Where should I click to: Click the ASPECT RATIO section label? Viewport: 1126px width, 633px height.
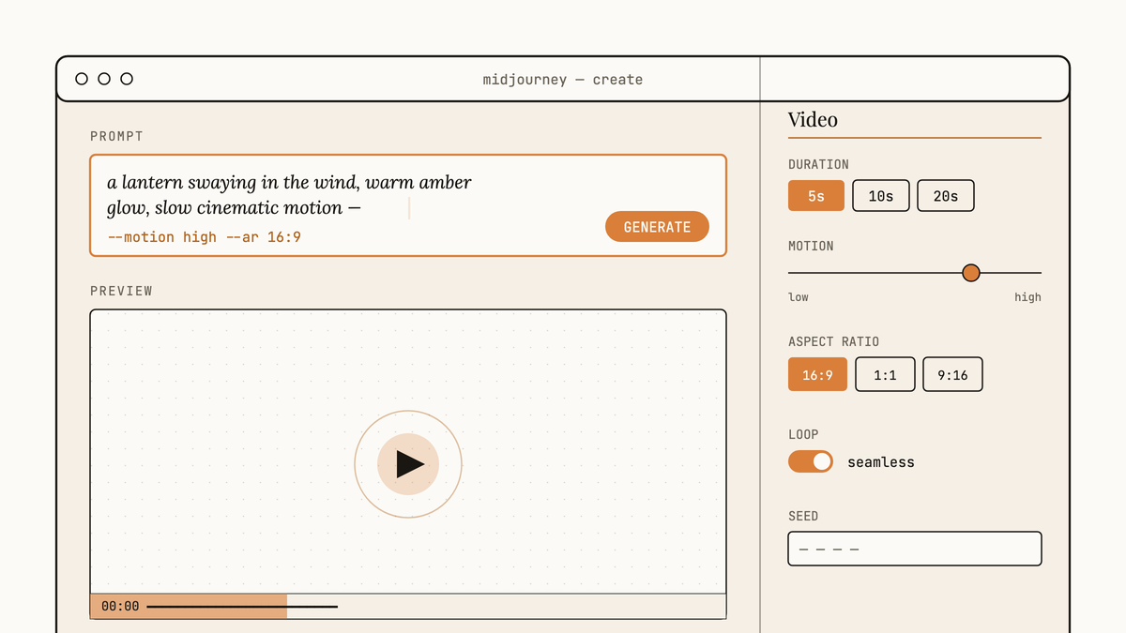click(833, 342)
